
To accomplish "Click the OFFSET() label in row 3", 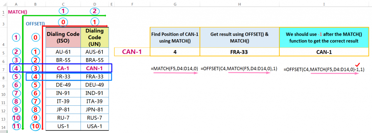I will [x=35, y=23].
